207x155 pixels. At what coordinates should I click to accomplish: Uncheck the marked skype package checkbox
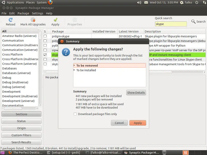(45, 55)
